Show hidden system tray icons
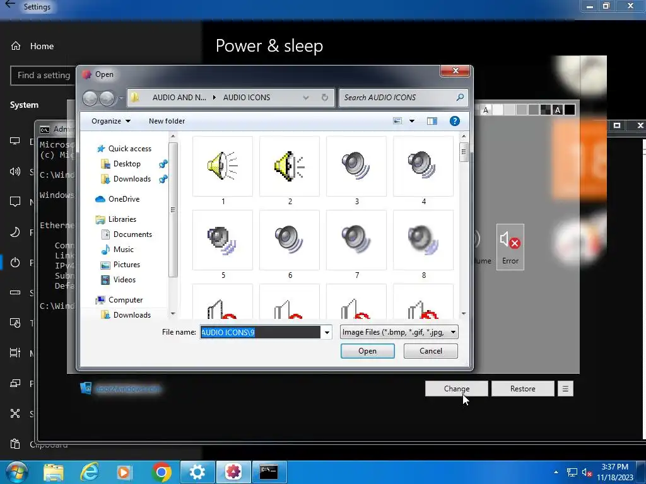646x484 pixels. [x=556, y=472]
